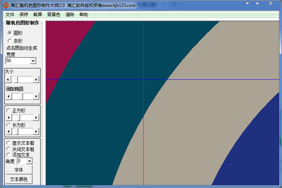Open the 背景色 menu
282x188 pixels.
click(x=54, y=15)
